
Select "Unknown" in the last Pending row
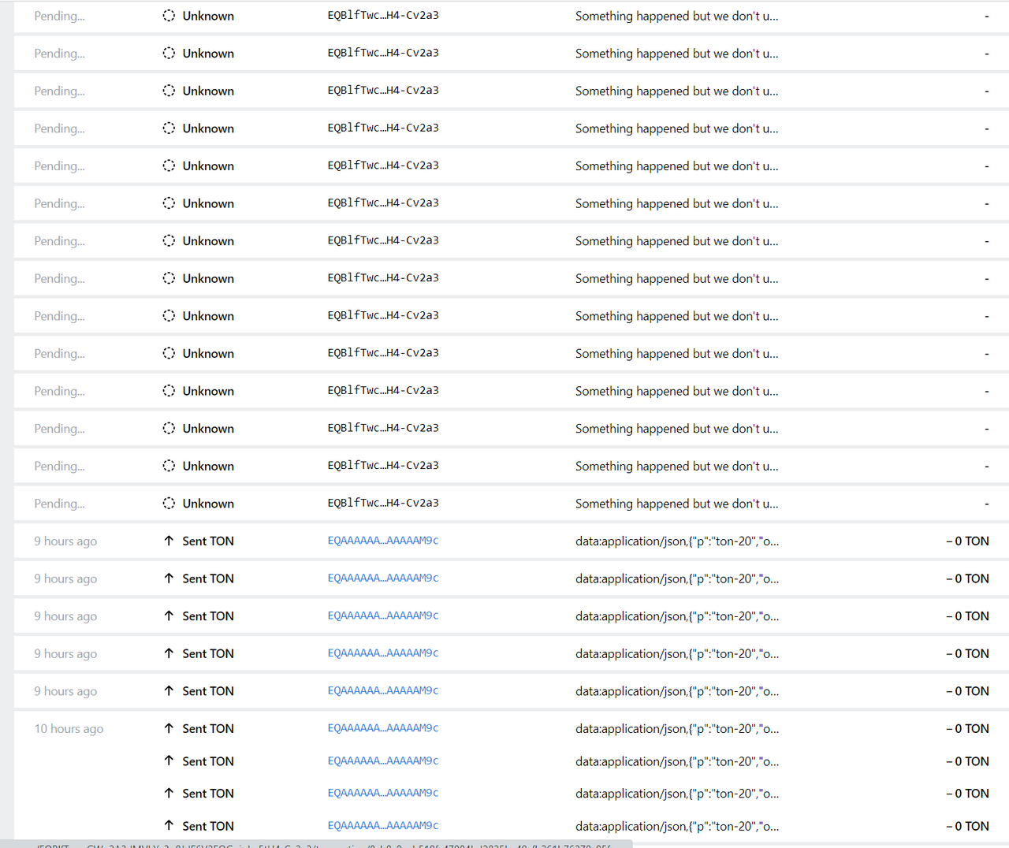pos(208,504)
